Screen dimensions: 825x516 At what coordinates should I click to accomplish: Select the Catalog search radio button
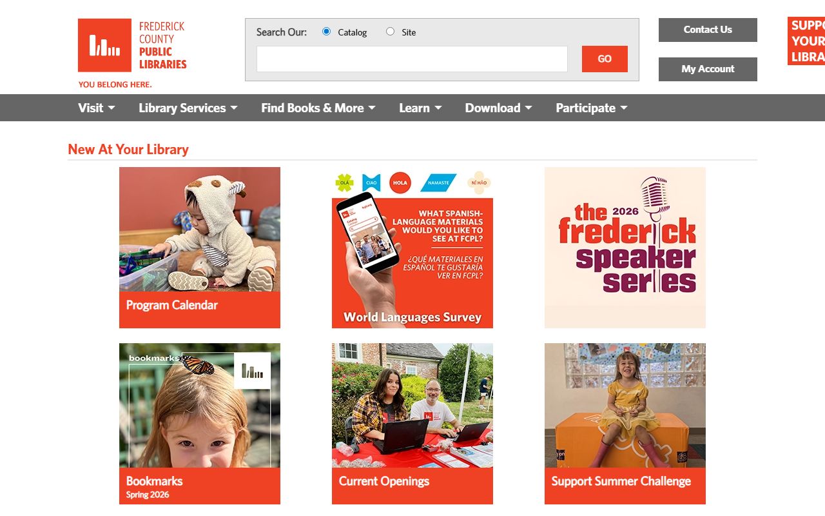coord(326,32)
